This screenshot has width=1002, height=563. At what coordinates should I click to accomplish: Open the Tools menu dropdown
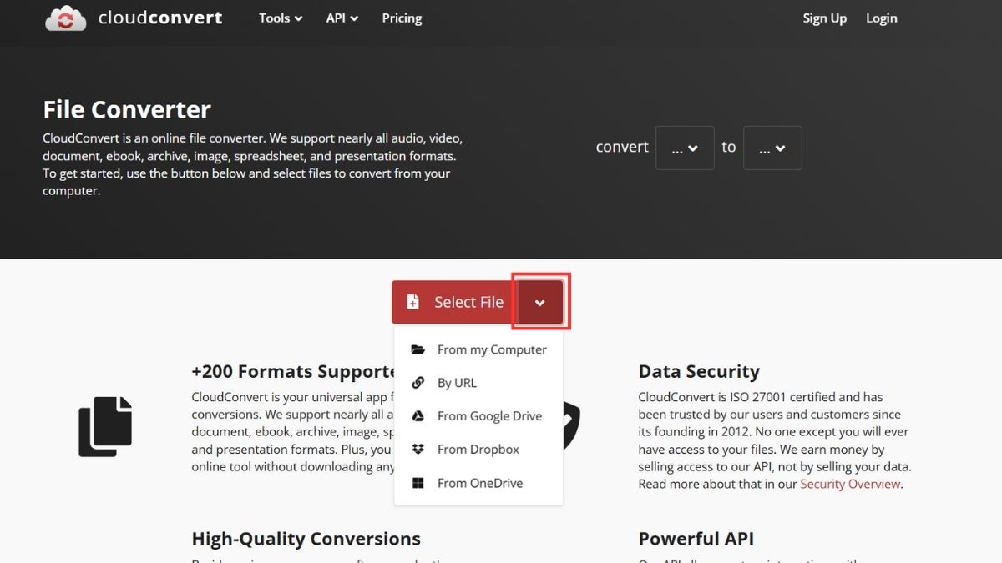point(281,18)
